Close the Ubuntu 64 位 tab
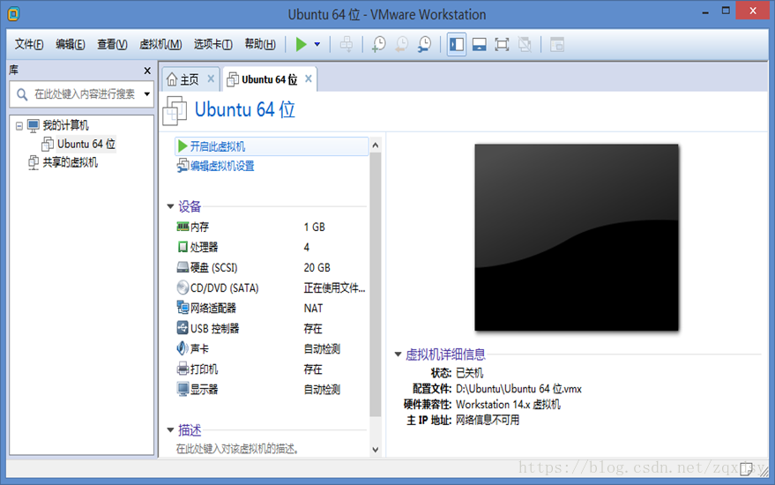The width and height of the screenshot is (775, 485). click(x=309, y=78)
